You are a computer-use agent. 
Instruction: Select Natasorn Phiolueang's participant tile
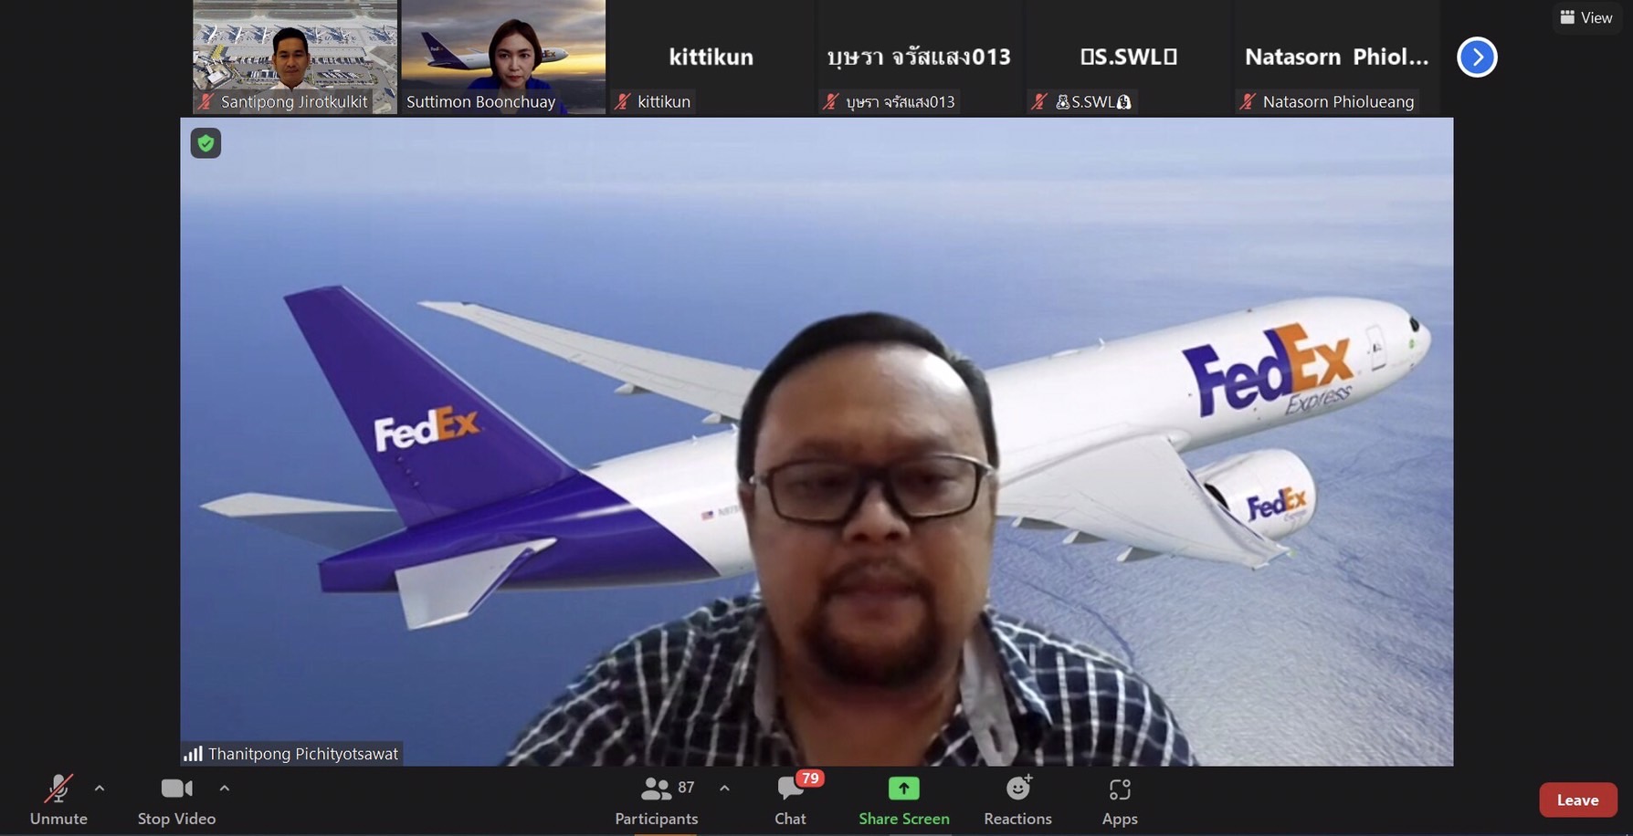click(x=1336, y=57)
